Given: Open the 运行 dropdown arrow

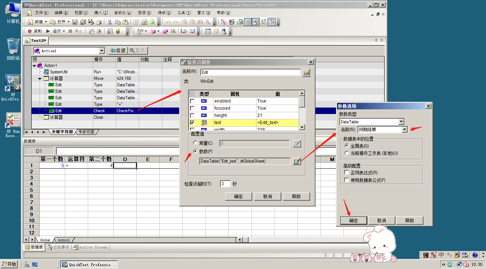Looking at the screenshot, I should coord(64,31).
